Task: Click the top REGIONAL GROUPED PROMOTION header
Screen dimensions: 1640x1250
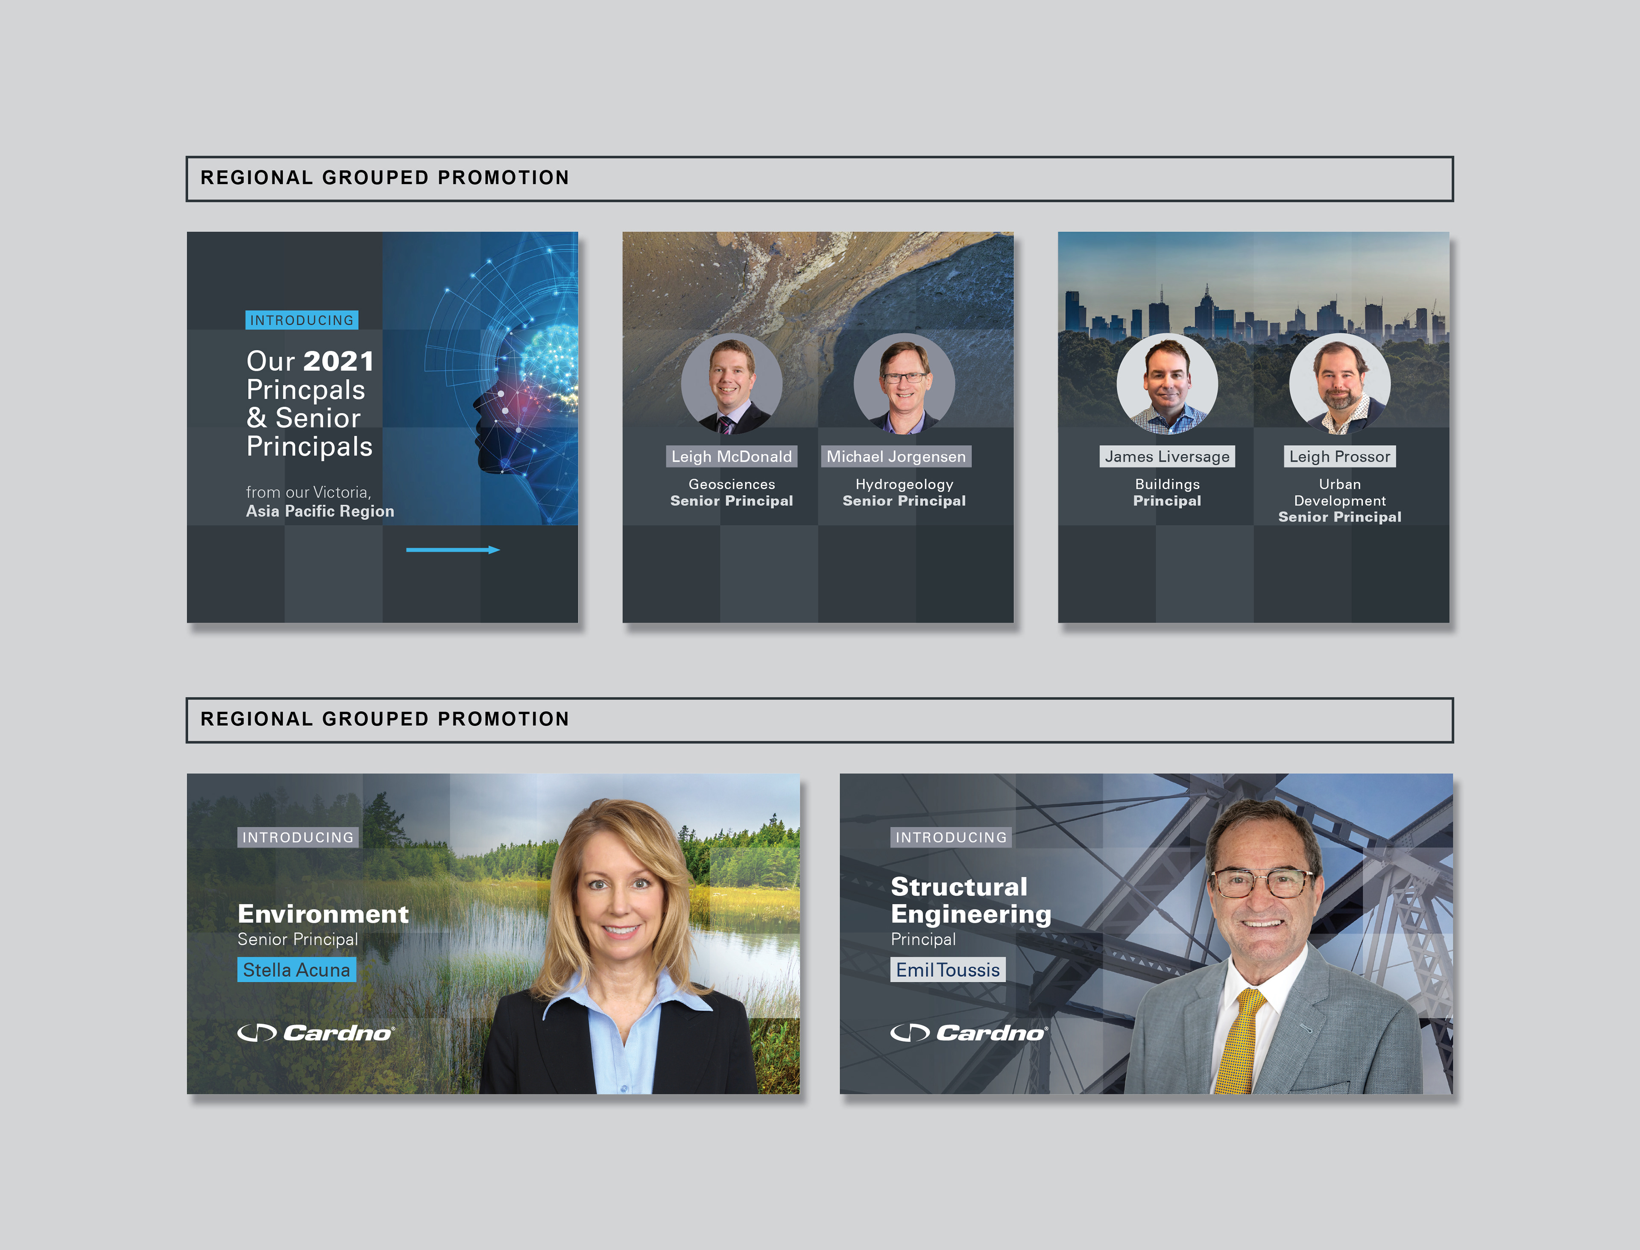Action: [819, 178]
